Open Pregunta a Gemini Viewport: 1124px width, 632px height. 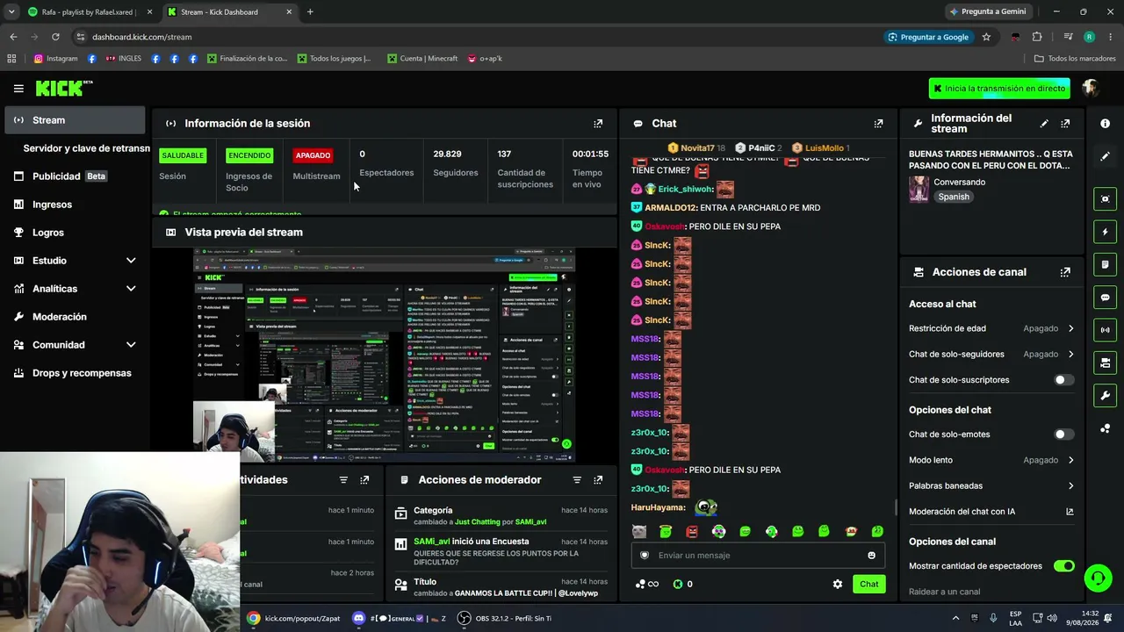[x=987, y=11]
